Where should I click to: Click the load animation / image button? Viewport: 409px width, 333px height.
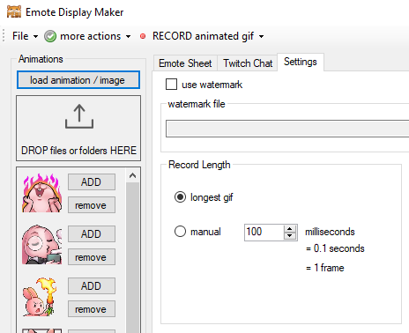tap(78, 80)
